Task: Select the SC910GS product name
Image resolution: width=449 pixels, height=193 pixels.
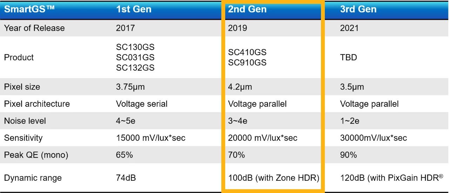Action: 247,63
